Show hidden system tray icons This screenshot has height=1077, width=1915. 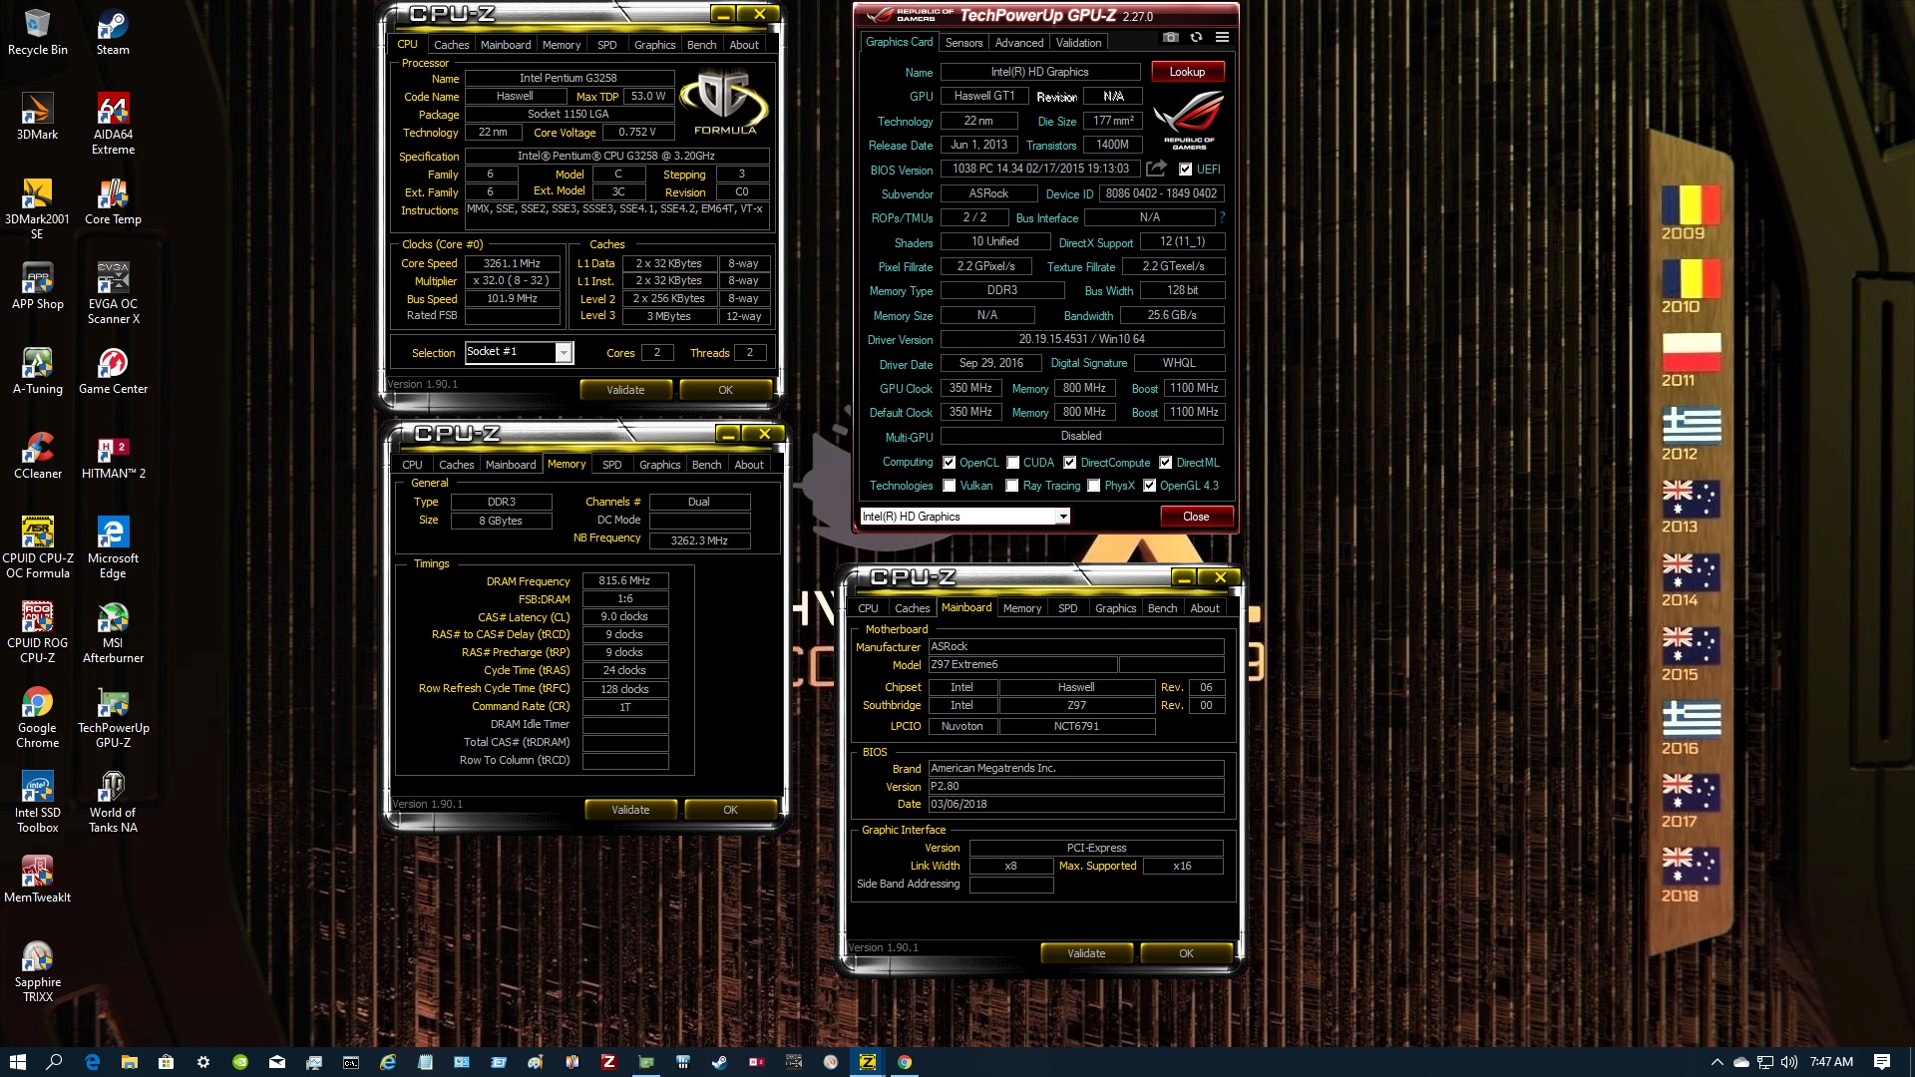1717,1062
